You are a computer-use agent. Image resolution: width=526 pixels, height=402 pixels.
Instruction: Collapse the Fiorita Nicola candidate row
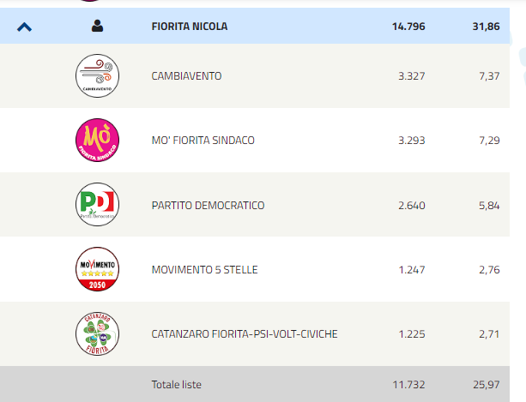click(25, 27)
